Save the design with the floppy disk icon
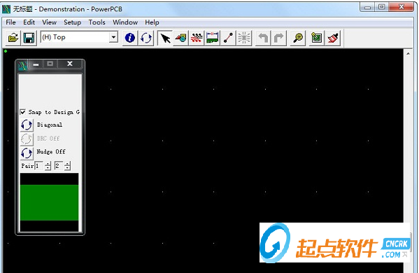This screenshot has height=273, width=419. 29,38
